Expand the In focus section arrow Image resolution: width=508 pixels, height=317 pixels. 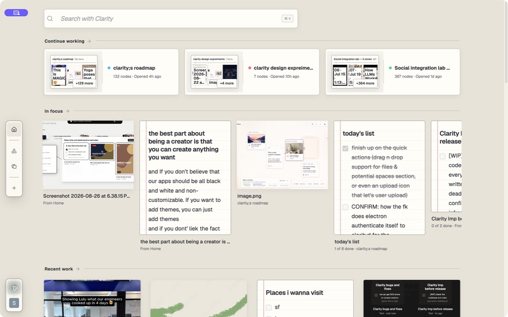(x=67, y=111)
